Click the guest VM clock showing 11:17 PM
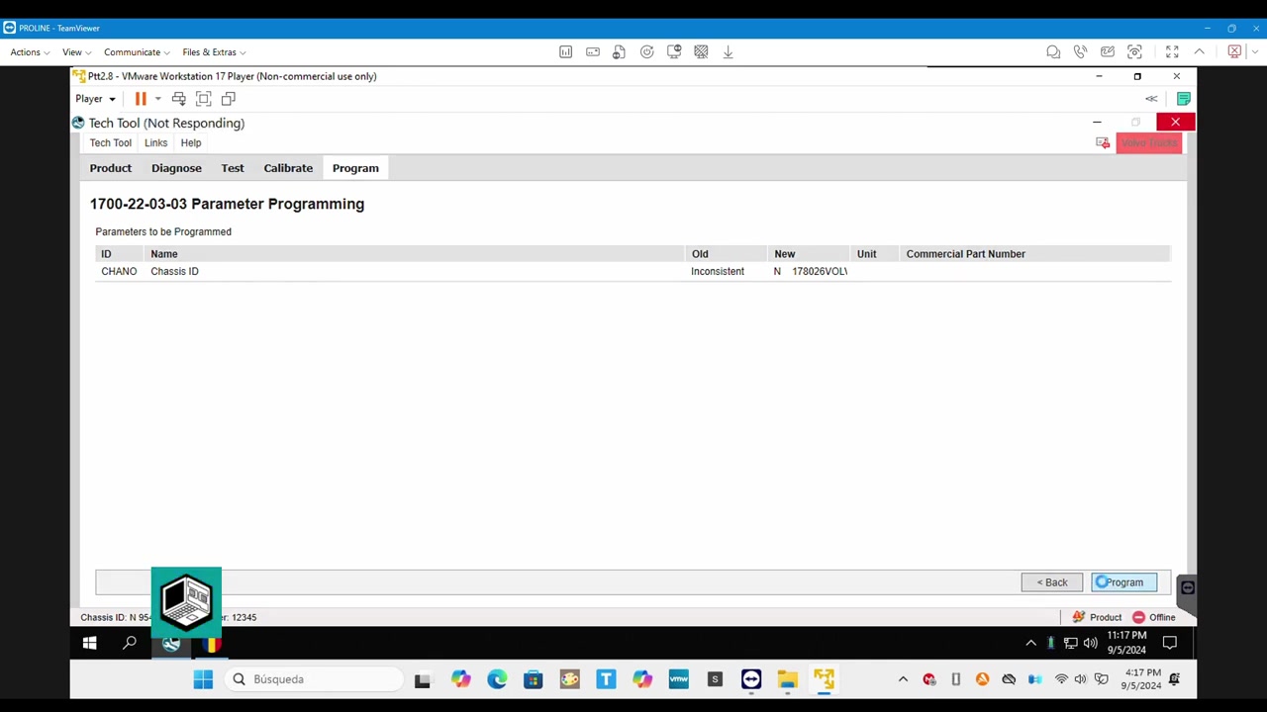The height and width of the screenshot is (712, 1267). 1126,643
